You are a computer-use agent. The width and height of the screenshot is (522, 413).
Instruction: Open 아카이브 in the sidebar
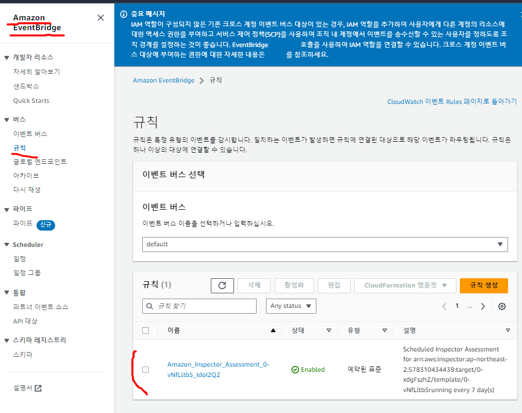(x=26, y=175)
